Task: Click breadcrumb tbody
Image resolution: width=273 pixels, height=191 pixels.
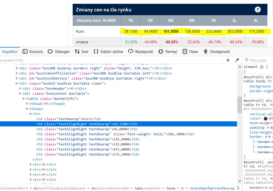Action: point(171,188)
